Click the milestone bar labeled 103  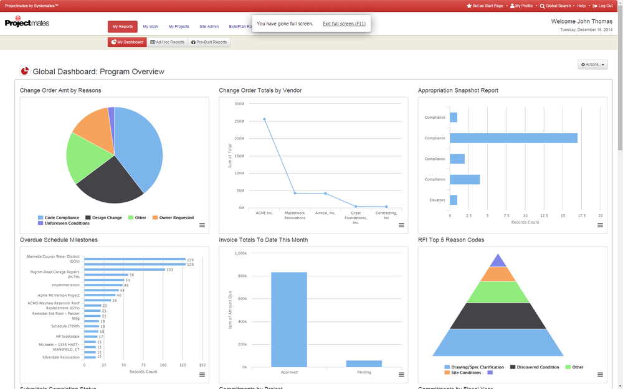[125, 269]
